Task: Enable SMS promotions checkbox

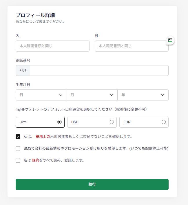Action: tap(18, 149)
